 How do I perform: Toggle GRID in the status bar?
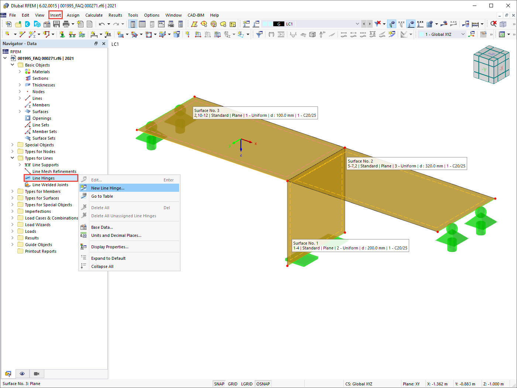click(x=233, y=384)
